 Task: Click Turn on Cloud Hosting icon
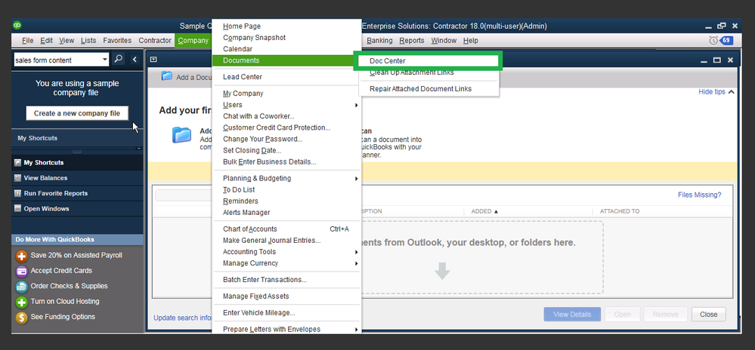[x=22, y=302]
